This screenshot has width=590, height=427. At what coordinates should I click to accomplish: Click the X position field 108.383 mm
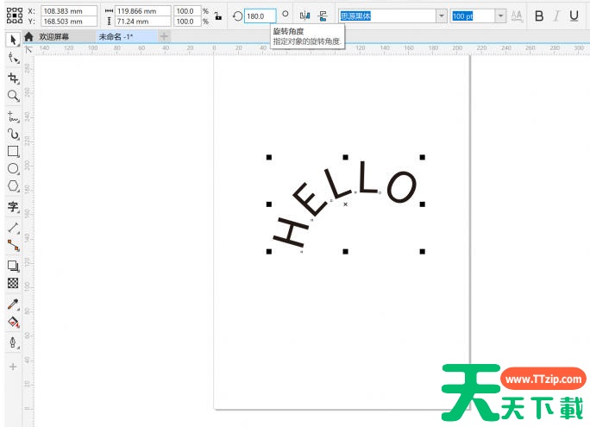coord(67,10)
